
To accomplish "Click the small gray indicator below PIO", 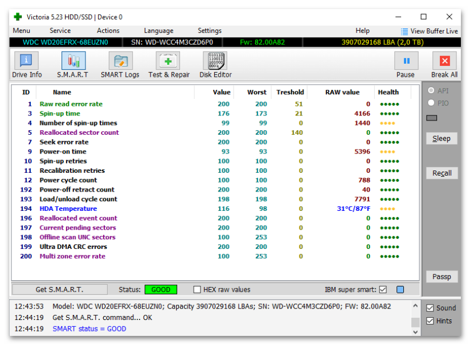I will tap(432, 118).
